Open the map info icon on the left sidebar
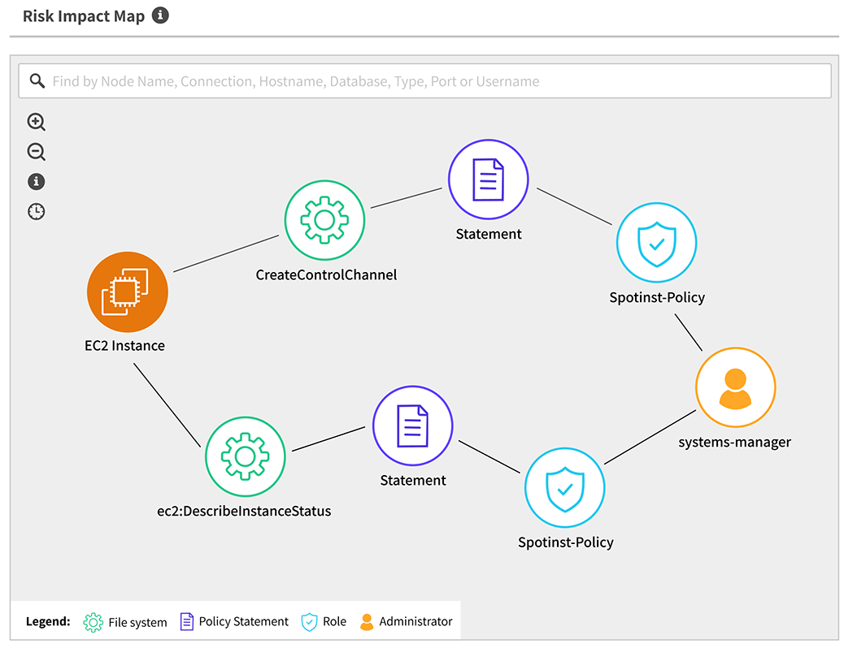This screenshot has height=648, width=844. tap(36, 181)
